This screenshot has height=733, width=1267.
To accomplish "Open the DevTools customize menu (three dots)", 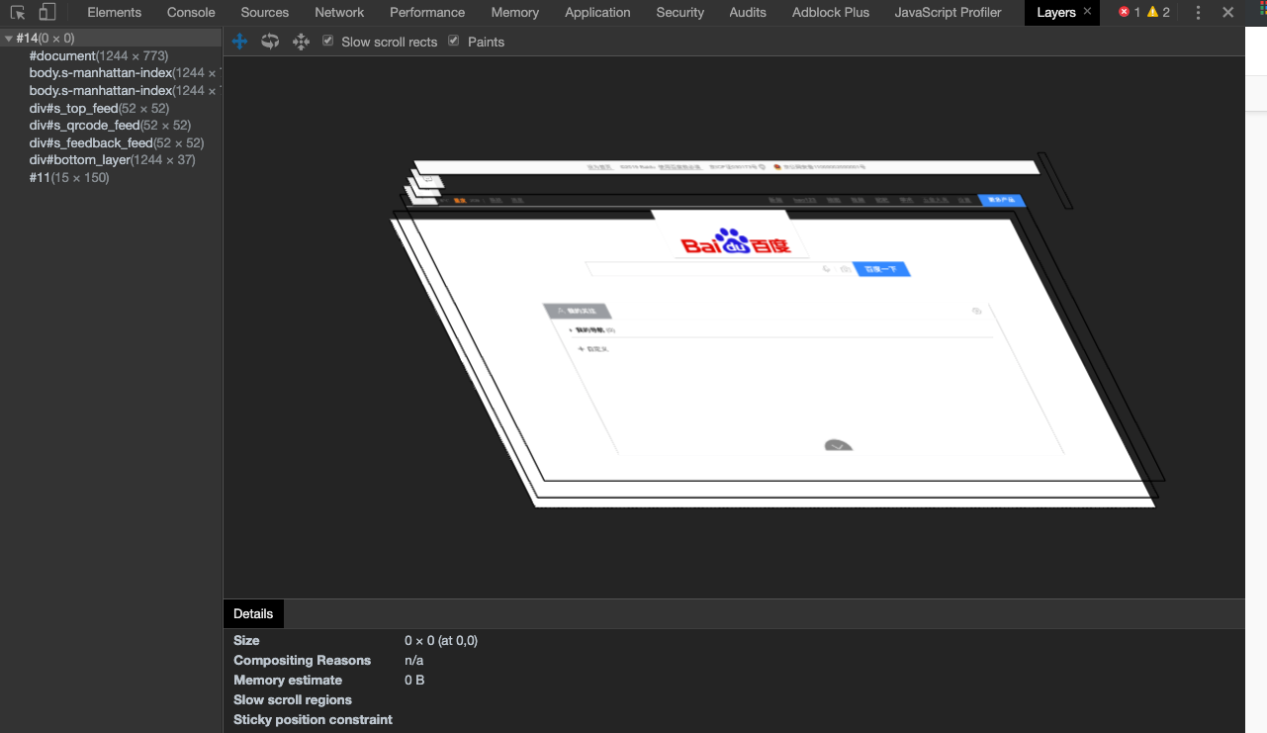I will point(1198,12).
